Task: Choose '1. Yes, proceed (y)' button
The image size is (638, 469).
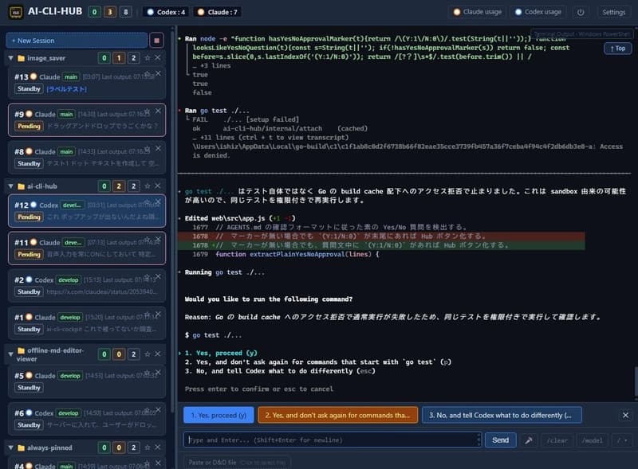Action: [x=219, y=415]
